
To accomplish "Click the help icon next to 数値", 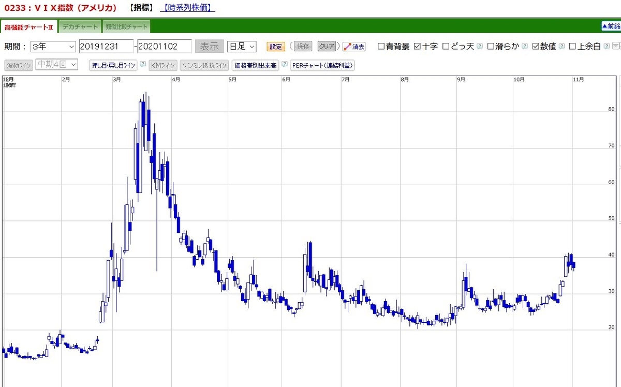I will pyautogui.click(x=561, y=47).
